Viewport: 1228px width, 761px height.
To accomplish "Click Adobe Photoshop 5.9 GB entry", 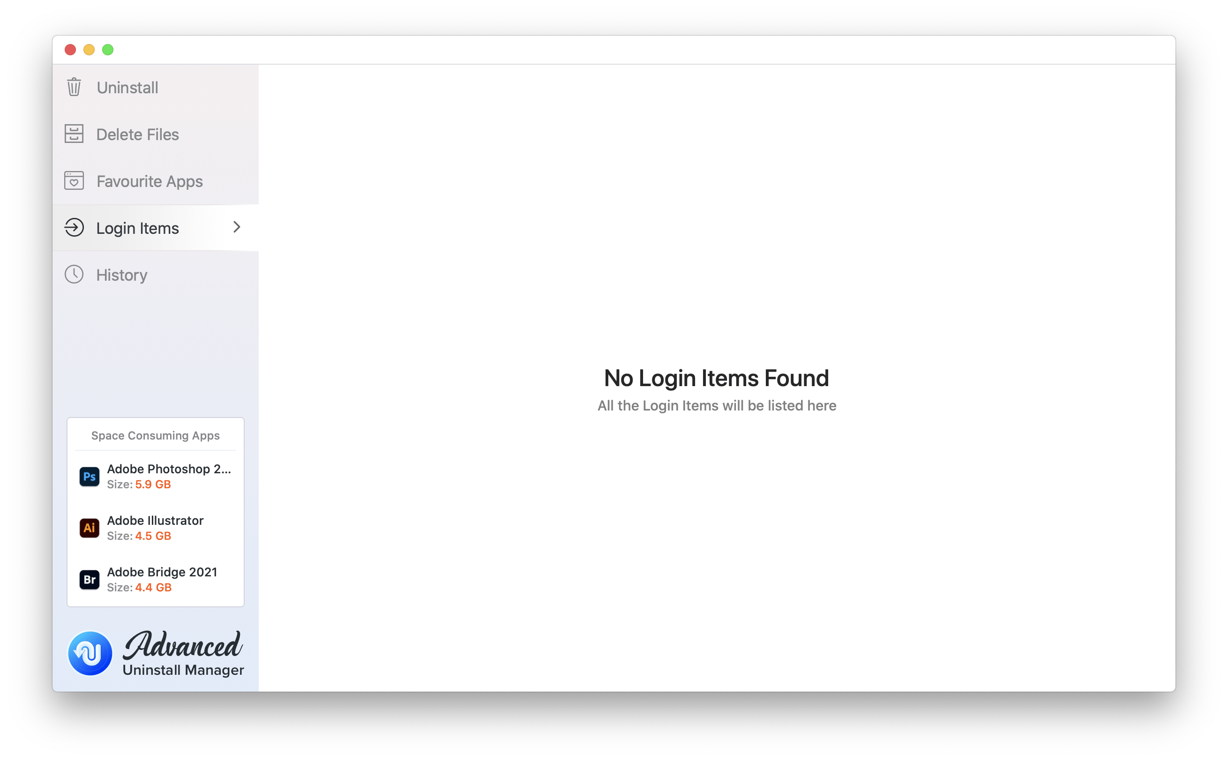I will click(156, 476).
